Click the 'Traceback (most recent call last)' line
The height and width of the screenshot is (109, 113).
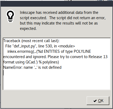click(x=31, y=41)
